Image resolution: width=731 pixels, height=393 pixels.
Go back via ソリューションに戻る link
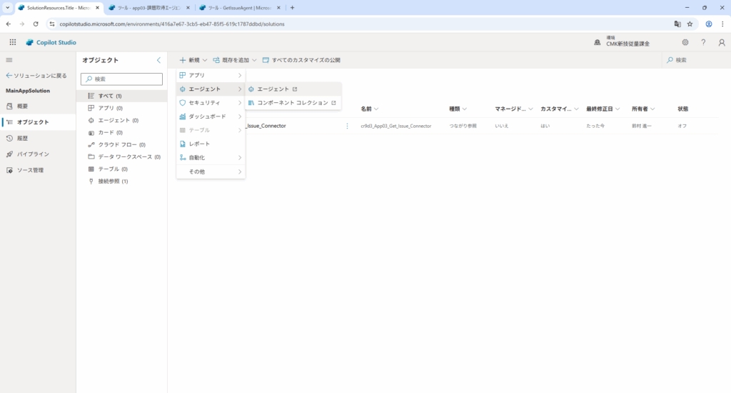[x=36, y=75]
